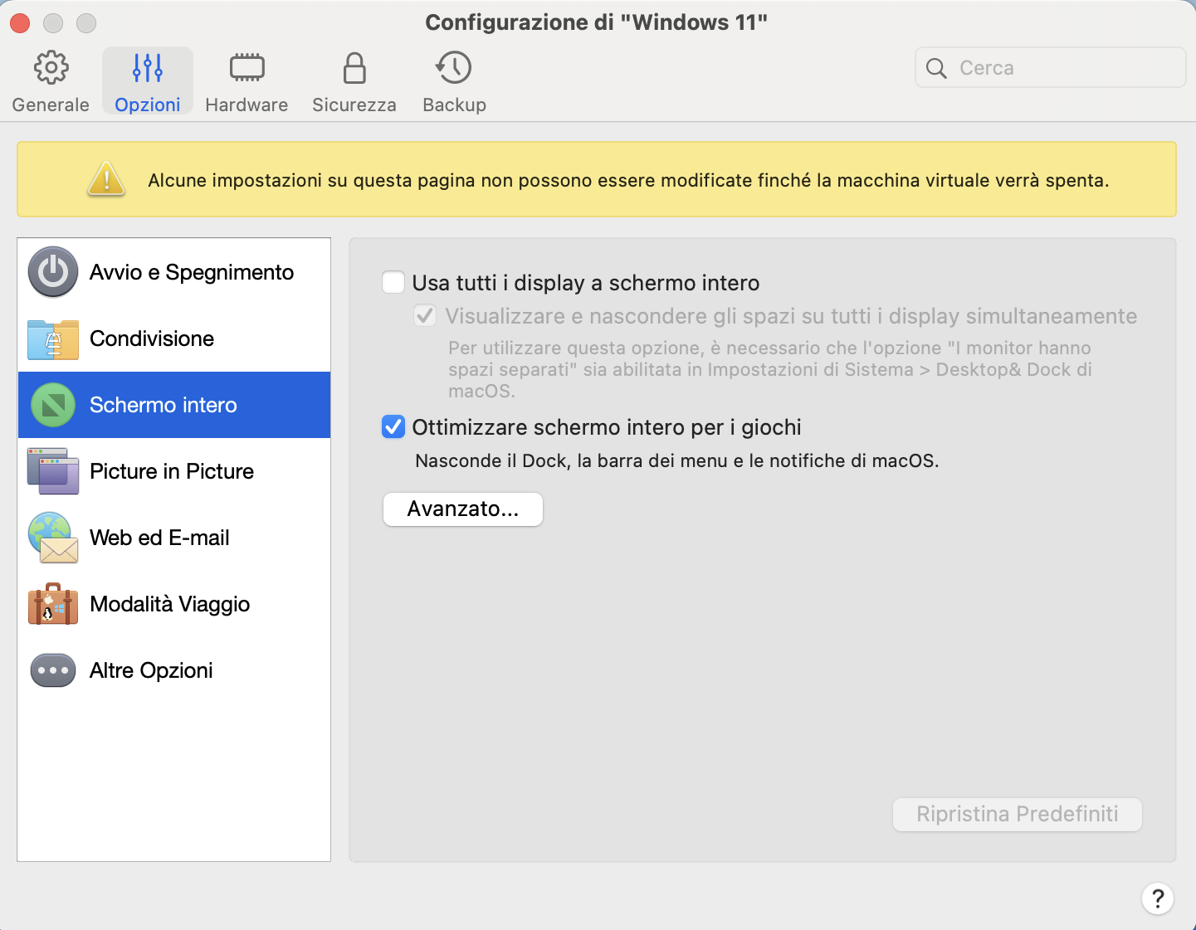
Task: Open the Generale gear icon tab
Action: [51, 68]
